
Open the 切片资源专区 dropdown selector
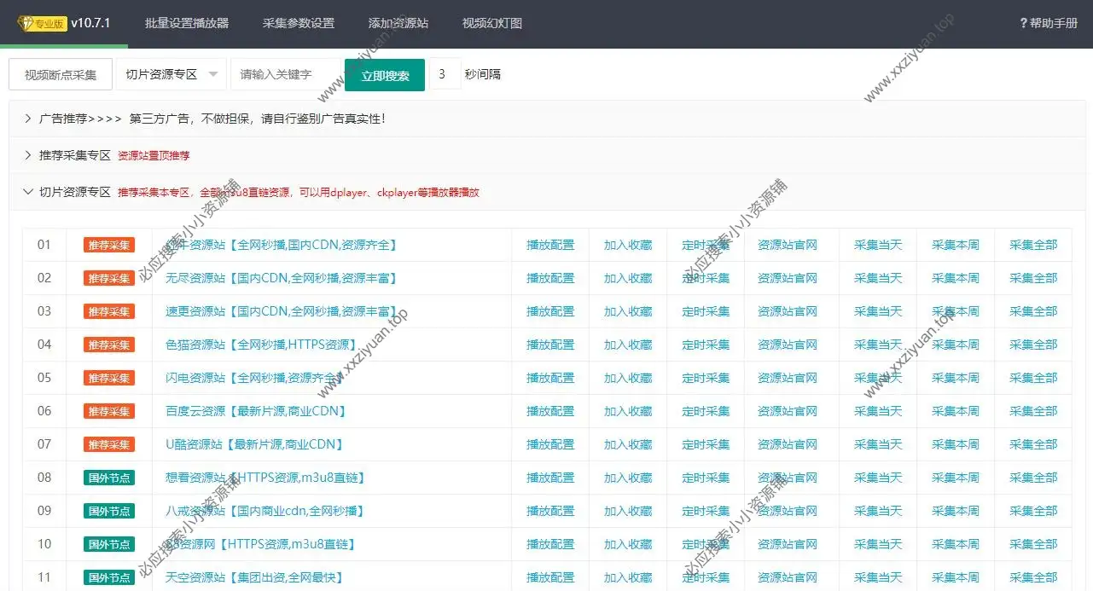(x=171, y=74)
